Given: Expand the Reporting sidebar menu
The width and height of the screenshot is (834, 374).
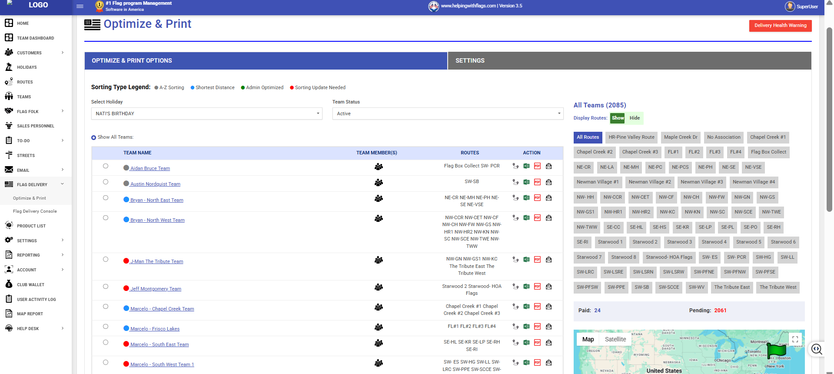Looking at the screenshot, I should click(x=36, y=255).
